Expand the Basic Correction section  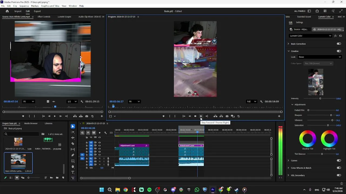click(x=288, y=44)
